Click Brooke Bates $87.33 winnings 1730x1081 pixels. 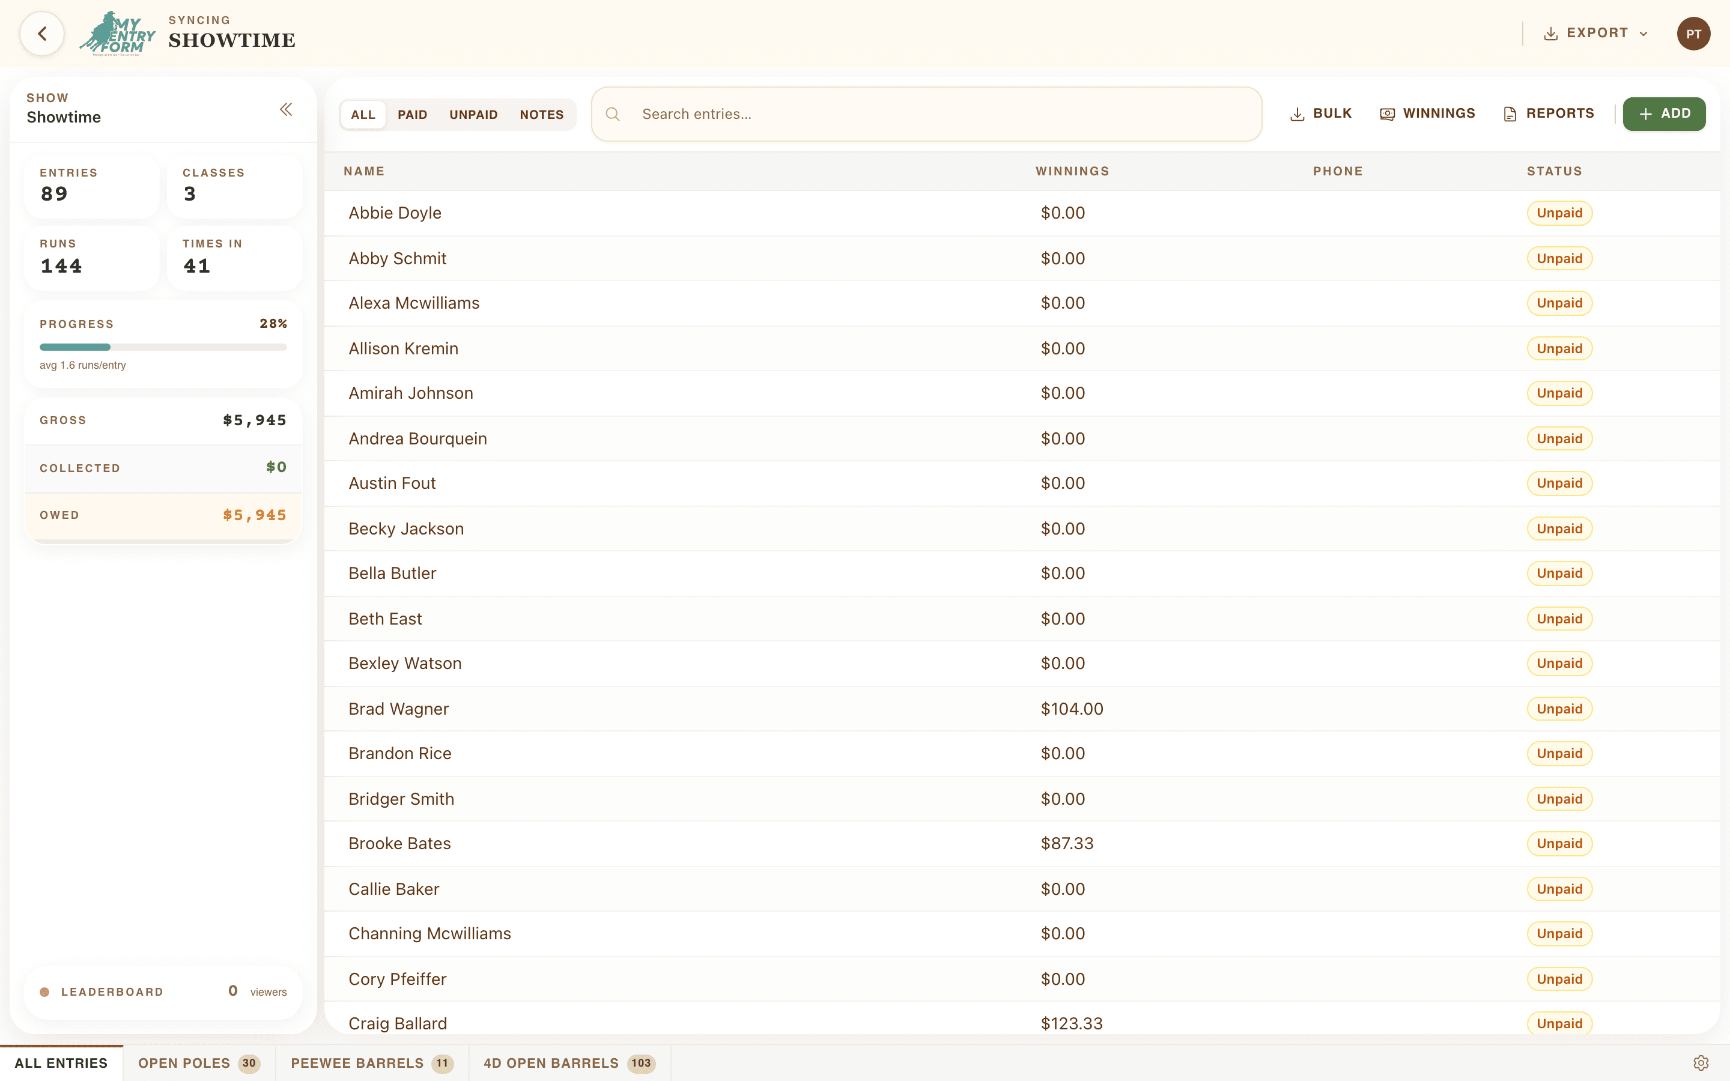[1067, 844]
